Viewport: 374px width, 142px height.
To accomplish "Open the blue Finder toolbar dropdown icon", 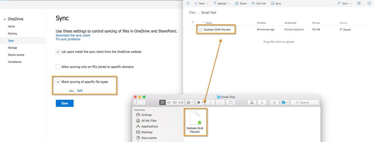I will (x=285, y=102).
